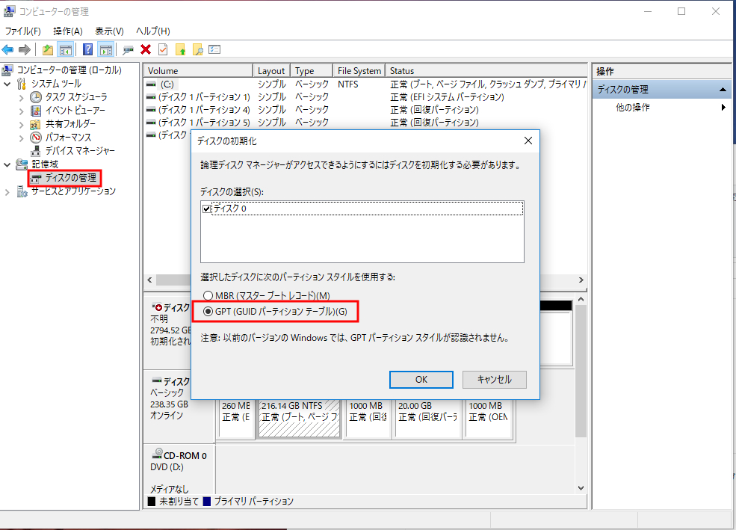Sort by the Type column header

pos(311,71)
